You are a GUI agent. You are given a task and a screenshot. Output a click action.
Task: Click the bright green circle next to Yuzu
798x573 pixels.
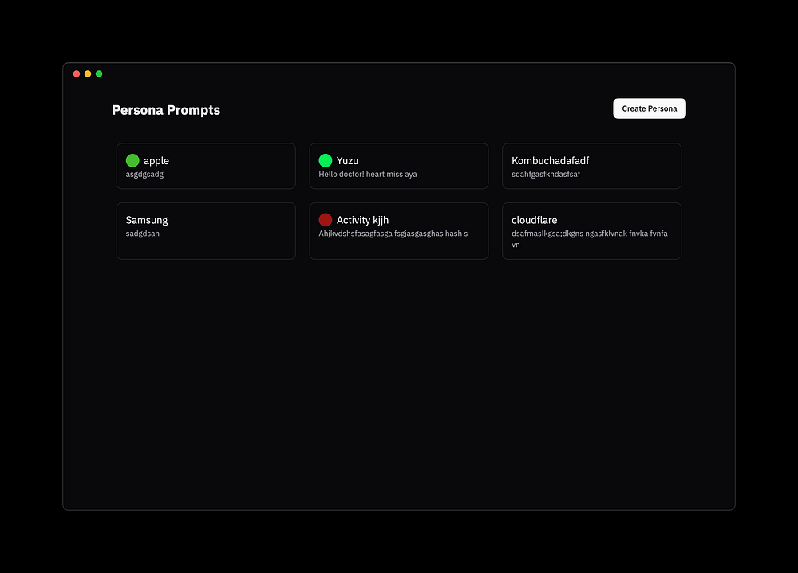coord(326,160)
